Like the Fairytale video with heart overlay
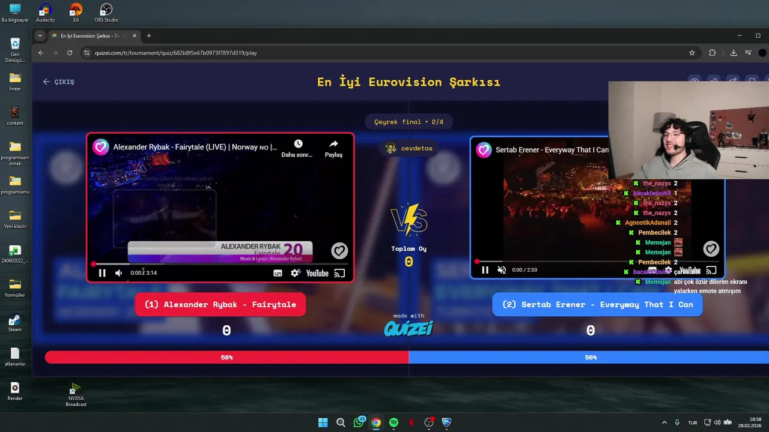 tap(339, 251)
